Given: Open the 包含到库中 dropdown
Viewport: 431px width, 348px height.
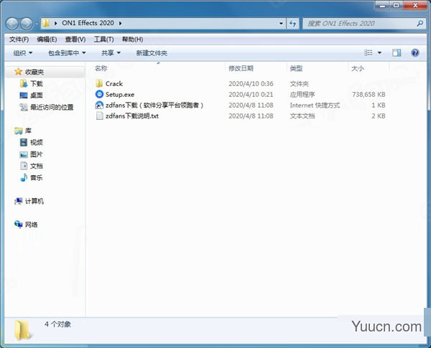Looking at the screenshot, I should pos(67,53).
